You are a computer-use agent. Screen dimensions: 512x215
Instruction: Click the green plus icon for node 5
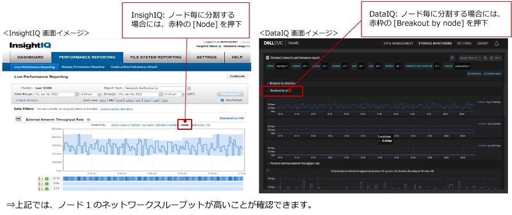click(x=47, y=189)
